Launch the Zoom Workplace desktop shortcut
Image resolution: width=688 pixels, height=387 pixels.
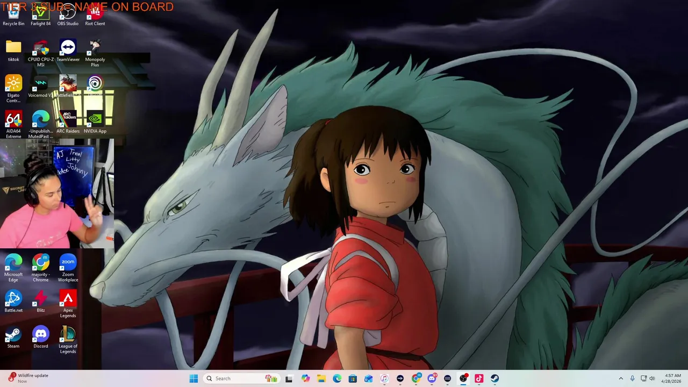click(x=68, y=268)
